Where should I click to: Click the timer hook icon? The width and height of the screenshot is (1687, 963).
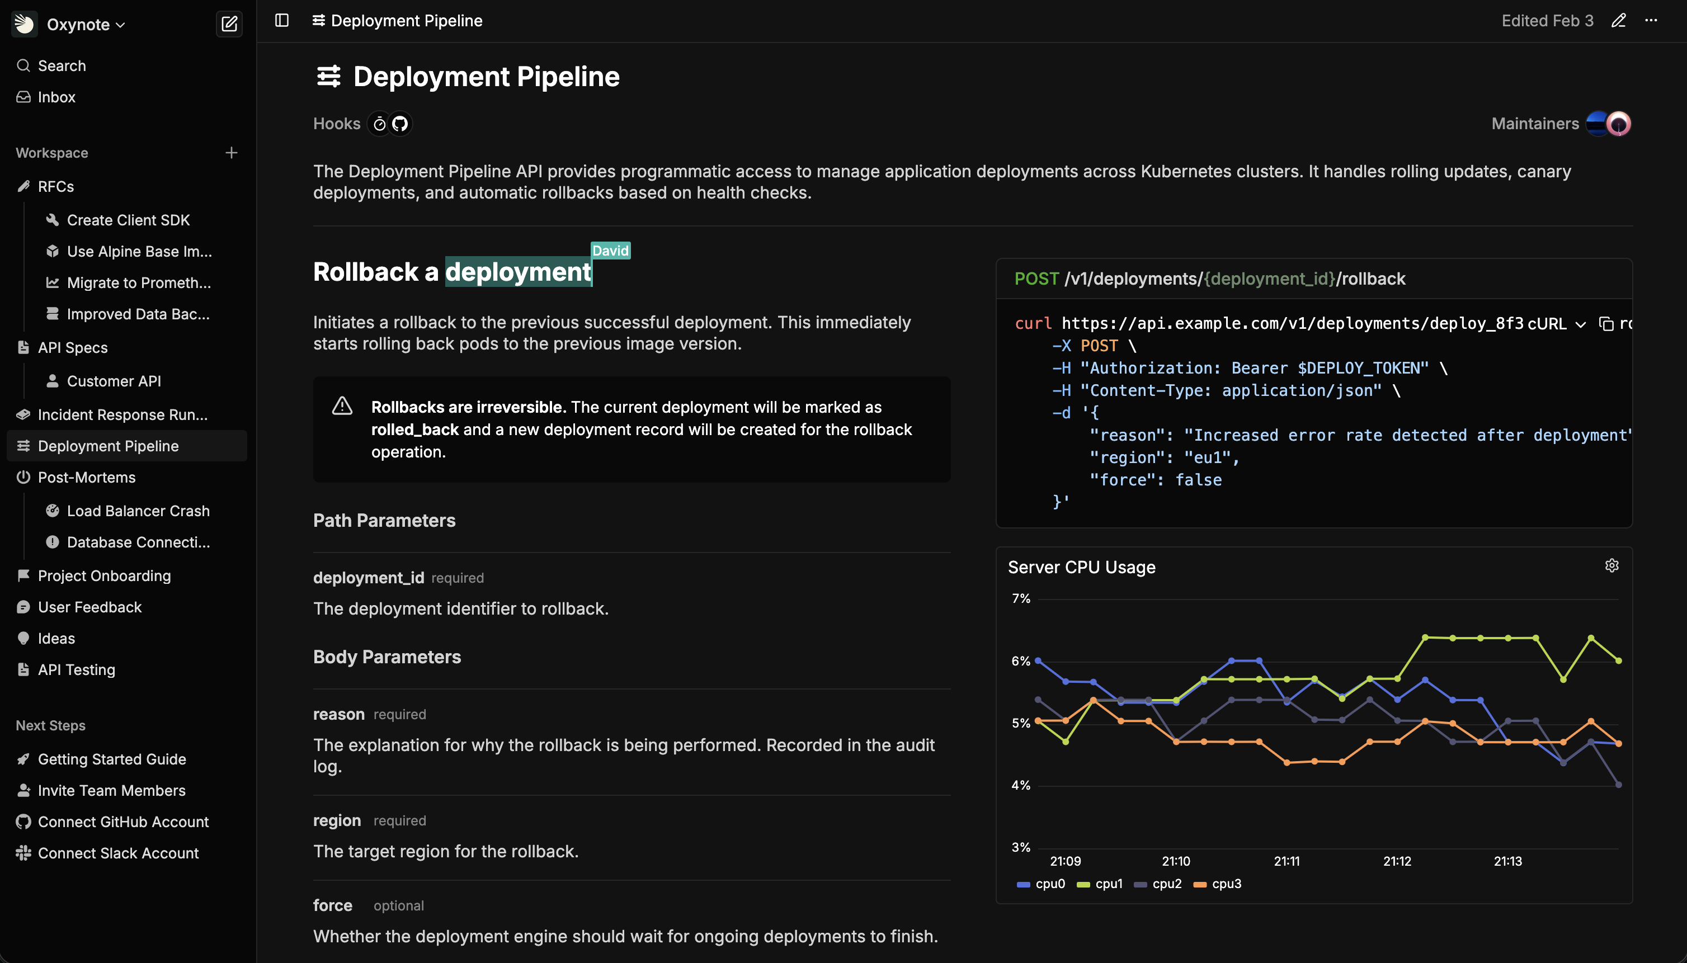click(x=380, y=124)
